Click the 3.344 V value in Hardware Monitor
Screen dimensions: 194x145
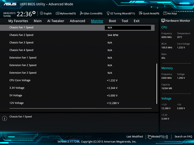(x=165, y=119)
